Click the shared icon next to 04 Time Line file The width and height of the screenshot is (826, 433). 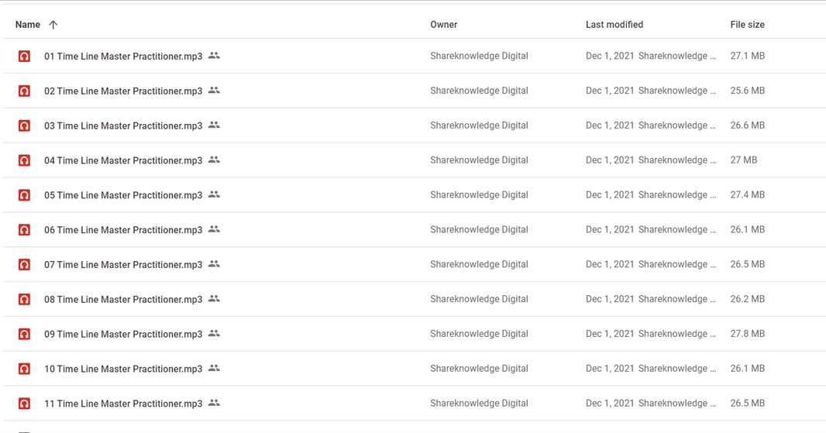pos(214,160)
